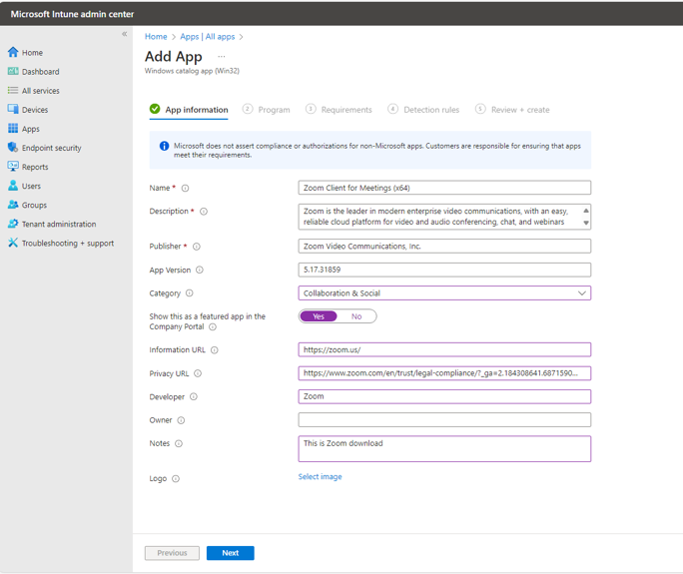
Task: Select Yes for featured app toggle
Action: coord(319,316)
